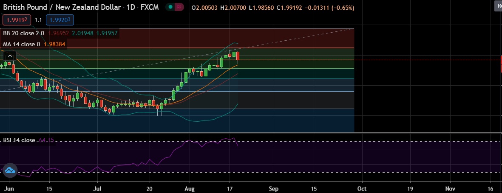Select the RSI 14 close indicator legend
This screenshot has height=193, width=502.
tap(19, 140)
